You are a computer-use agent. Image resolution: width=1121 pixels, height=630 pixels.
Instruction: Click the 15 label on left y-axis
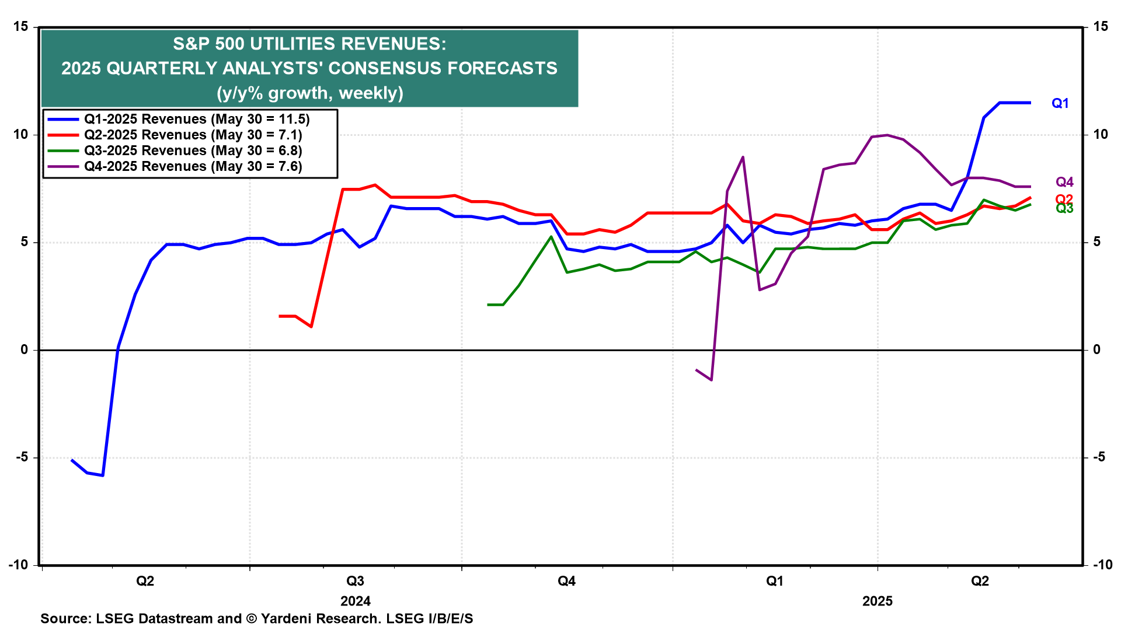pos(21,26)
